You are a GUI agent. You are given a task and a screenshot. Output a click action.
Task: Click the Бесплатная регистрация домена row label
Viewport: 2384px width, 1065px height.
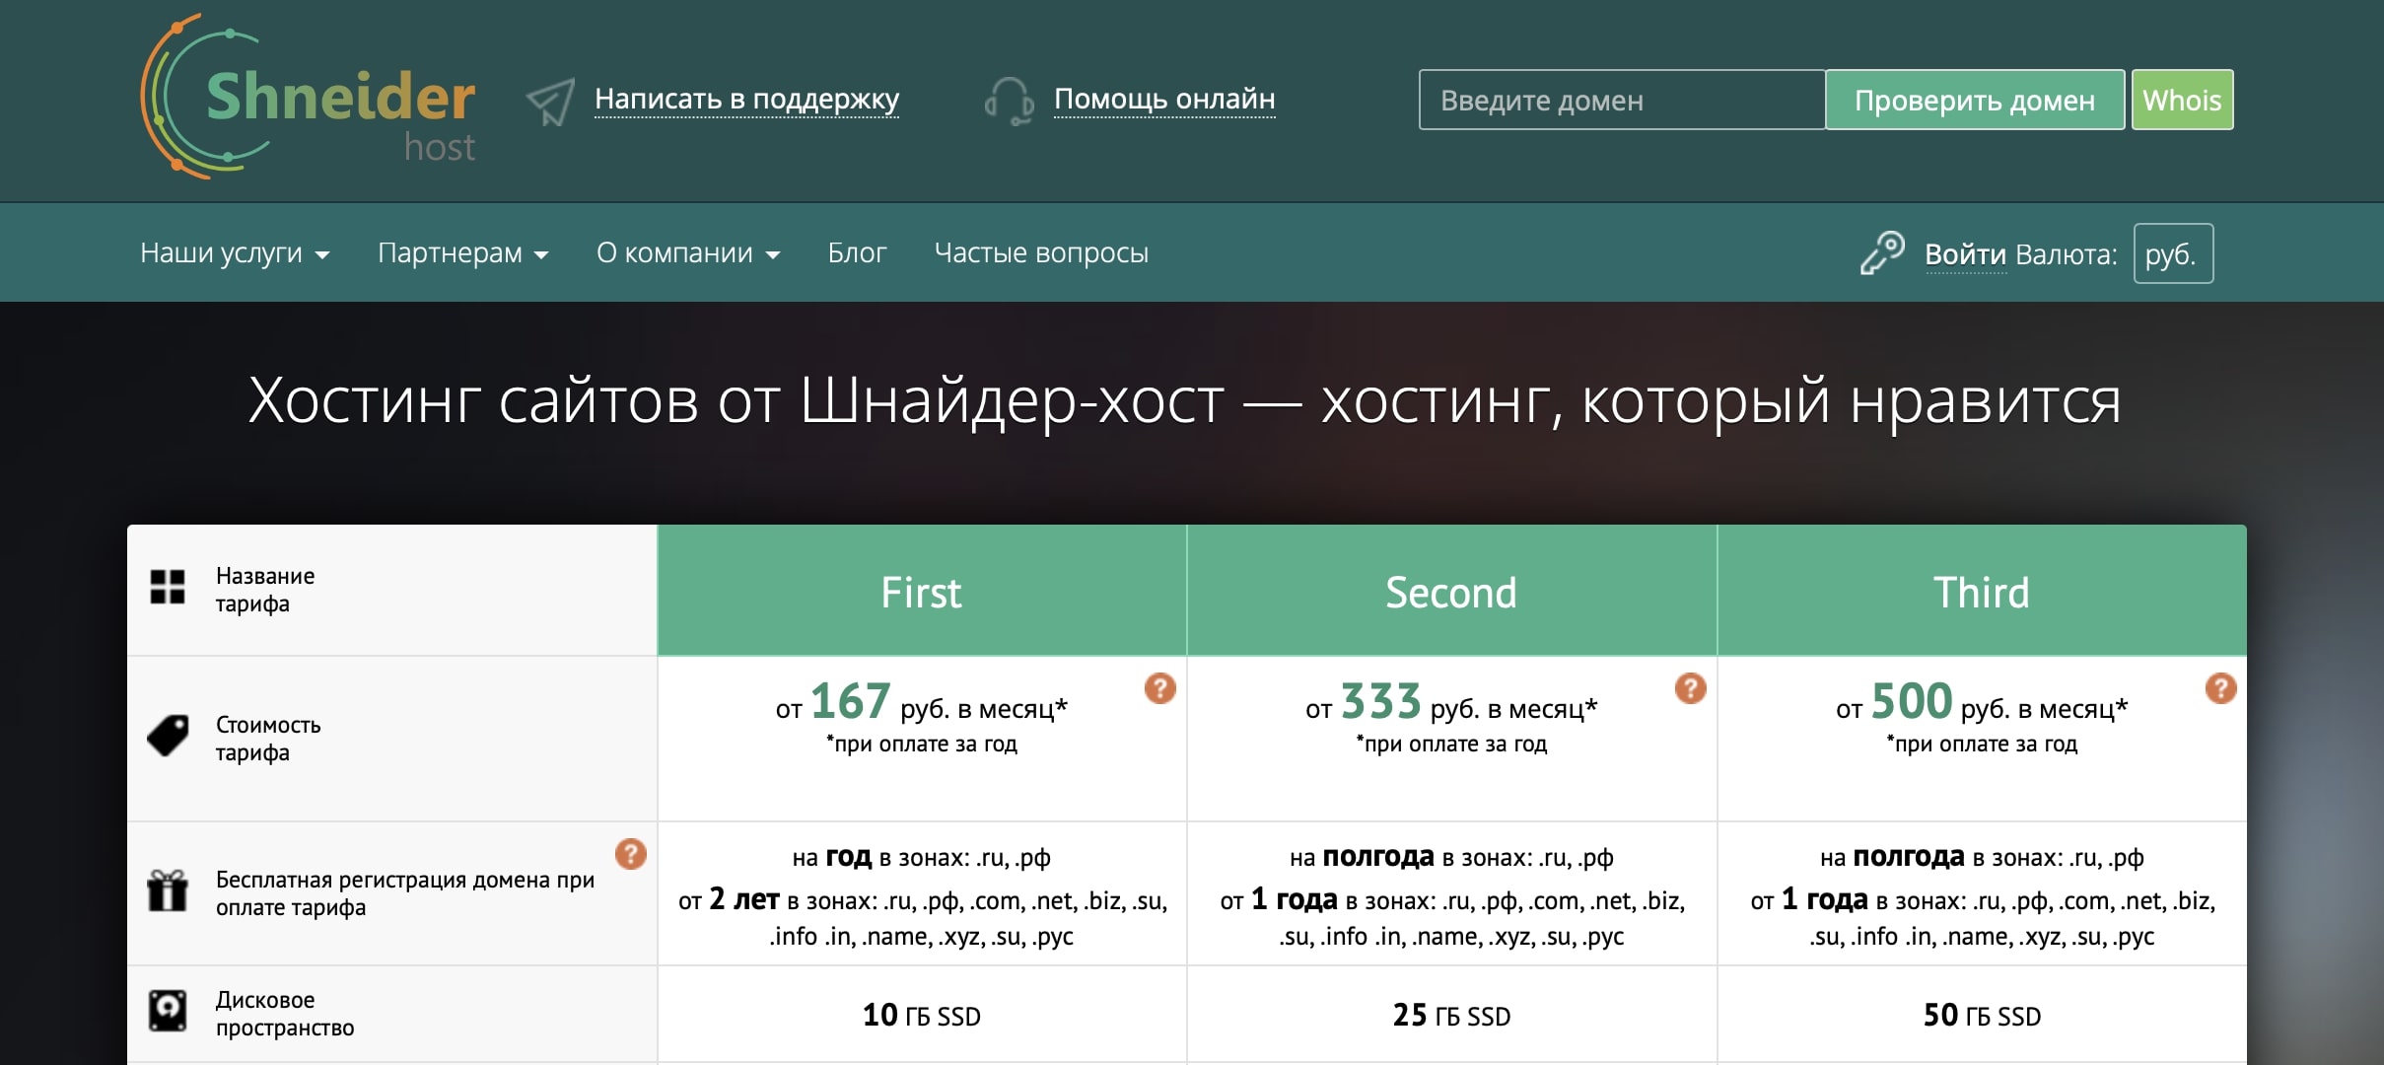(x=405, y=893)
